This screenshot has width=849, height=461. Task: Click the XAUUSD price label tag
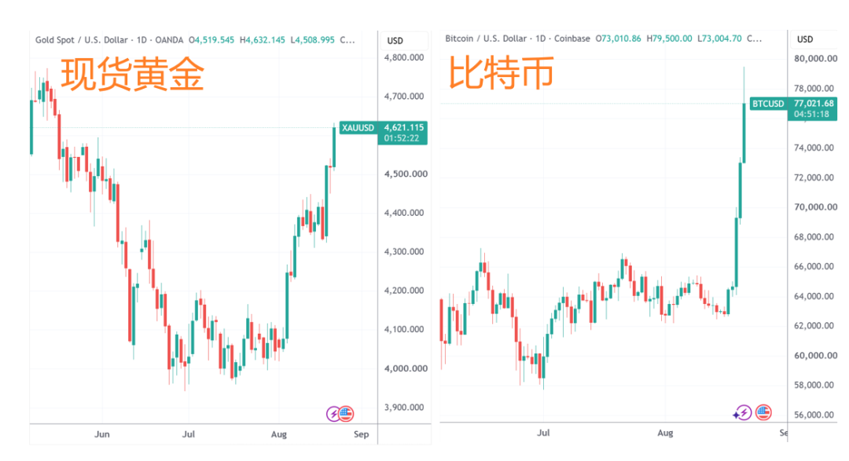point(358,128)
